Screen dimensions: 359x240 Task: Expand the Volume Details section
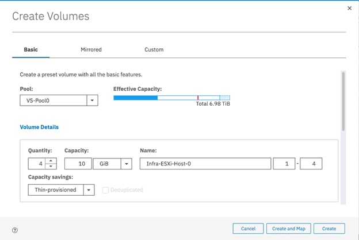[39, 127]
